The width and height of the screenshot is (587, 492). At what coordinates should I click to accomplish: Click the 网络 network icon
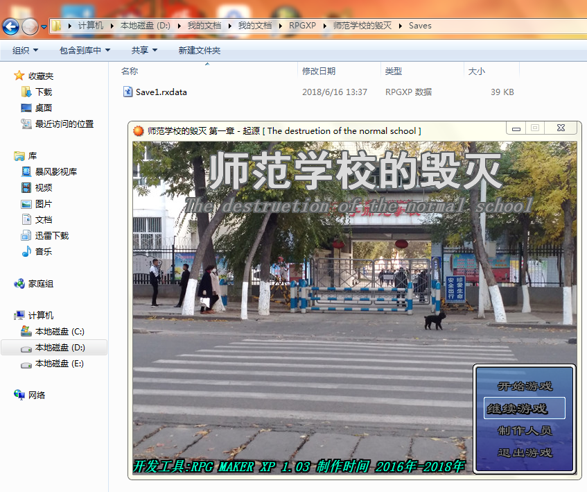(19, 395)
